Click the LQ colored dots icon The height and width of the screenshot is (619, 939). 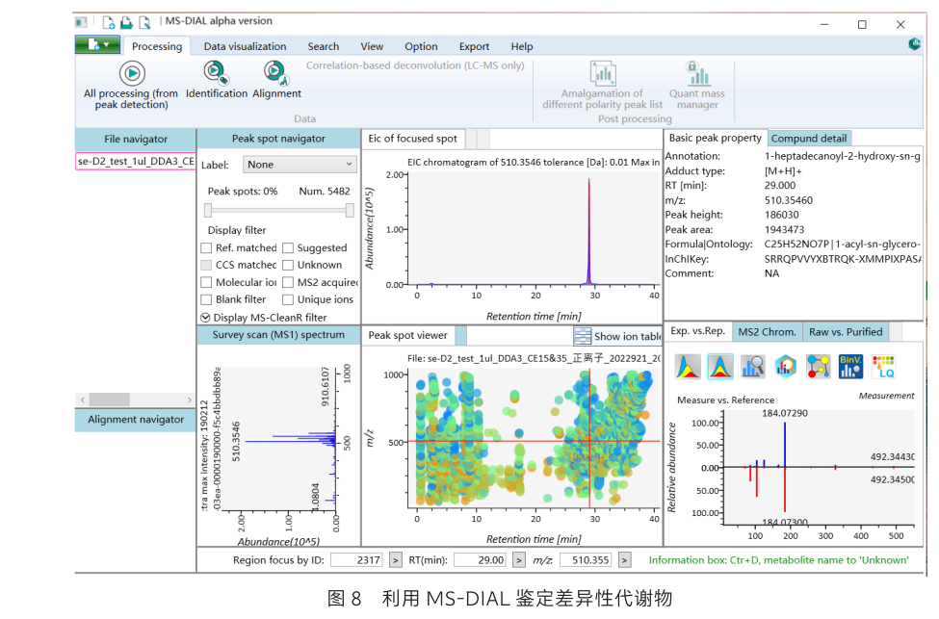883,367
